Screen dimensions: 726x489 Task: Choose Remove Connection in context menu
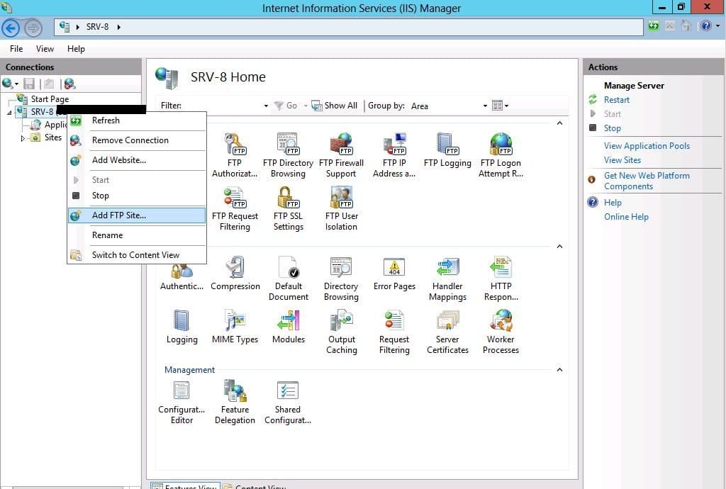[x=137, y=140]
